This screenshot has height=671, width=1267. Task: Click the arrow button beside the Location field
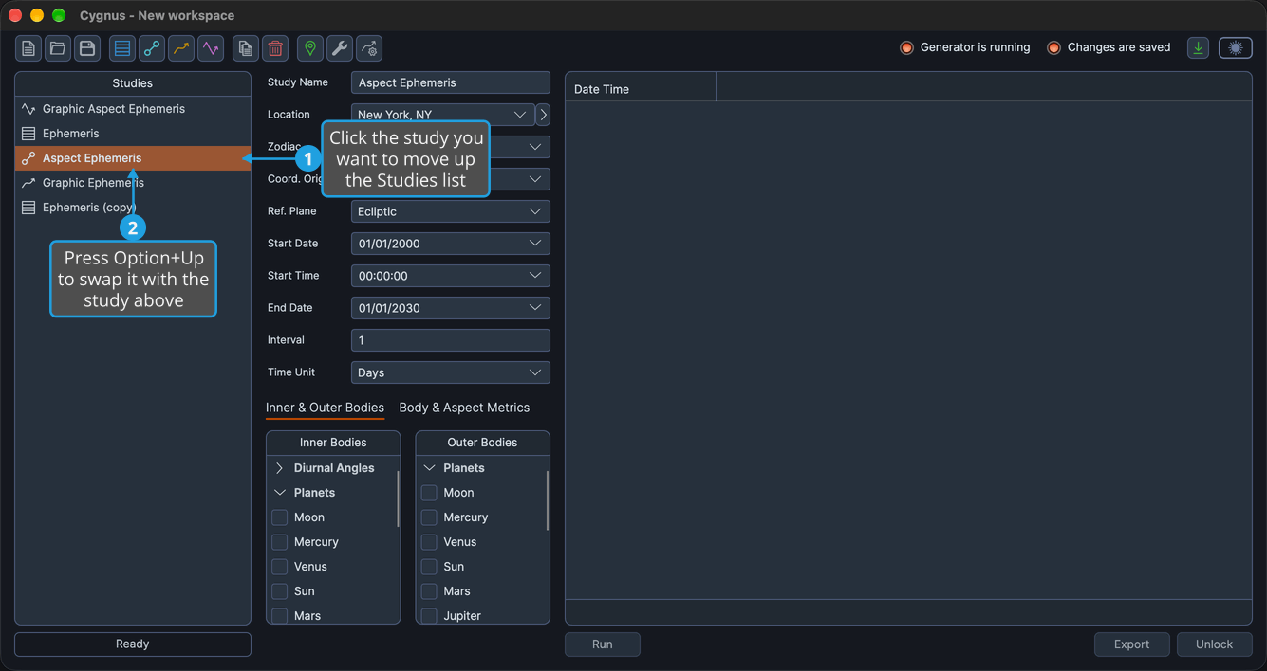(543, 115)
